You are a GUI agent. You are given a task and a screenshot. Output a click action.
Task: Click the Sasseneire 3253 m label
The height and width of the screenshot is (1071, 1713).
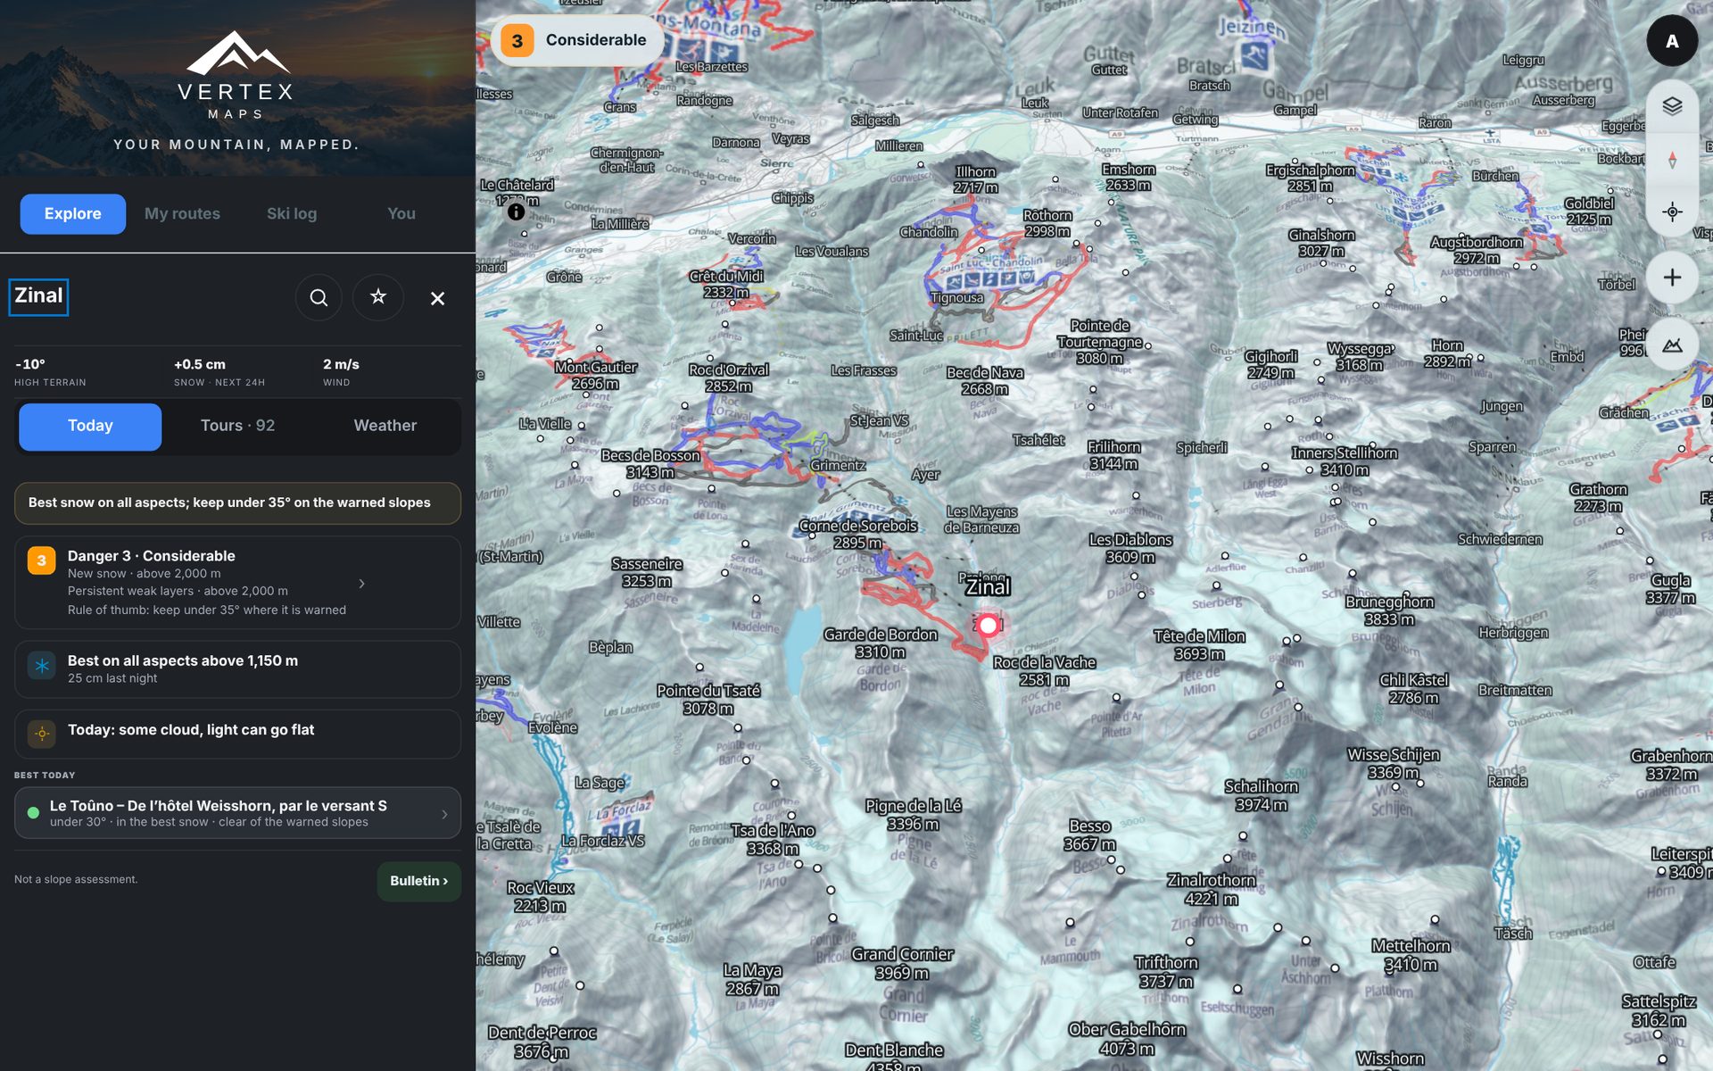click(x=646, y=572)
